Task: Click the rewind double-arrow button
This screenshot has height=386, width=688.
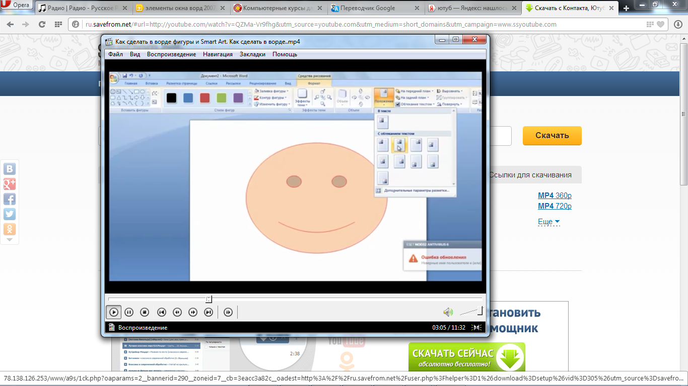Action: coord(177,312)
